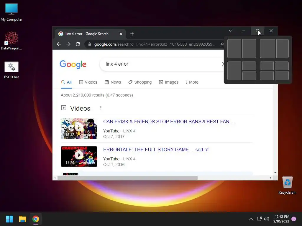Play the 15:42 video thumbnail preview
This screenshot has height=226, width=302.
[79, 128]
